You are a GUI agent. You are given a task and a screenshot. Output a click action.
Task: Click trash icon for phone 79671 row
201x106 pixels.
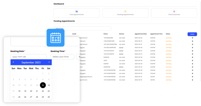coord(192,60)
